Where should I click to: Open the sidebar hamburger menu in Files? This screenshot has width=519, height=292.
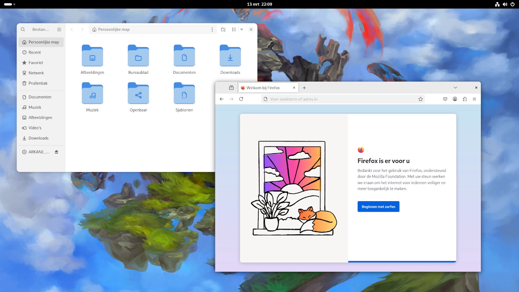59,29
